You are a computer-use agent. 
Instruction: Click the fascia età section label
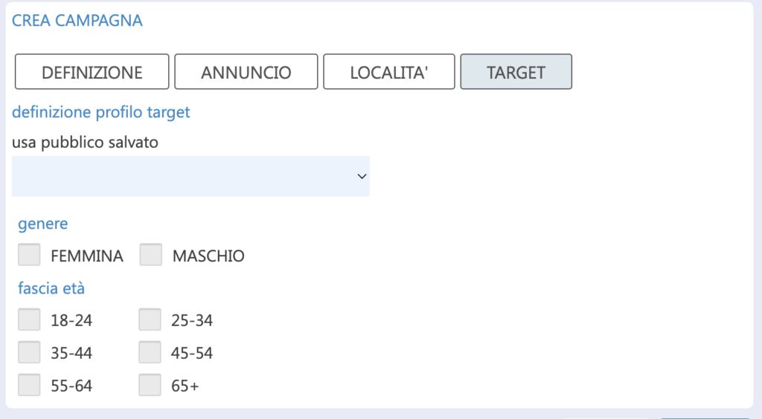(x=51, y=288)
